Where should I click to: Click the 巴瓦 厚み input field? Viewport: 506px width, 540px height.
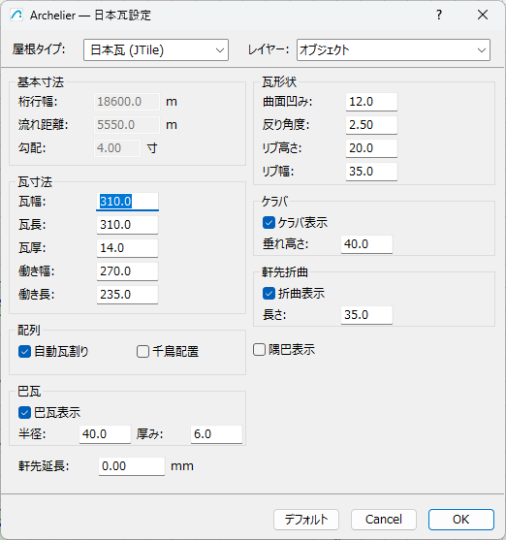[216, 434]
